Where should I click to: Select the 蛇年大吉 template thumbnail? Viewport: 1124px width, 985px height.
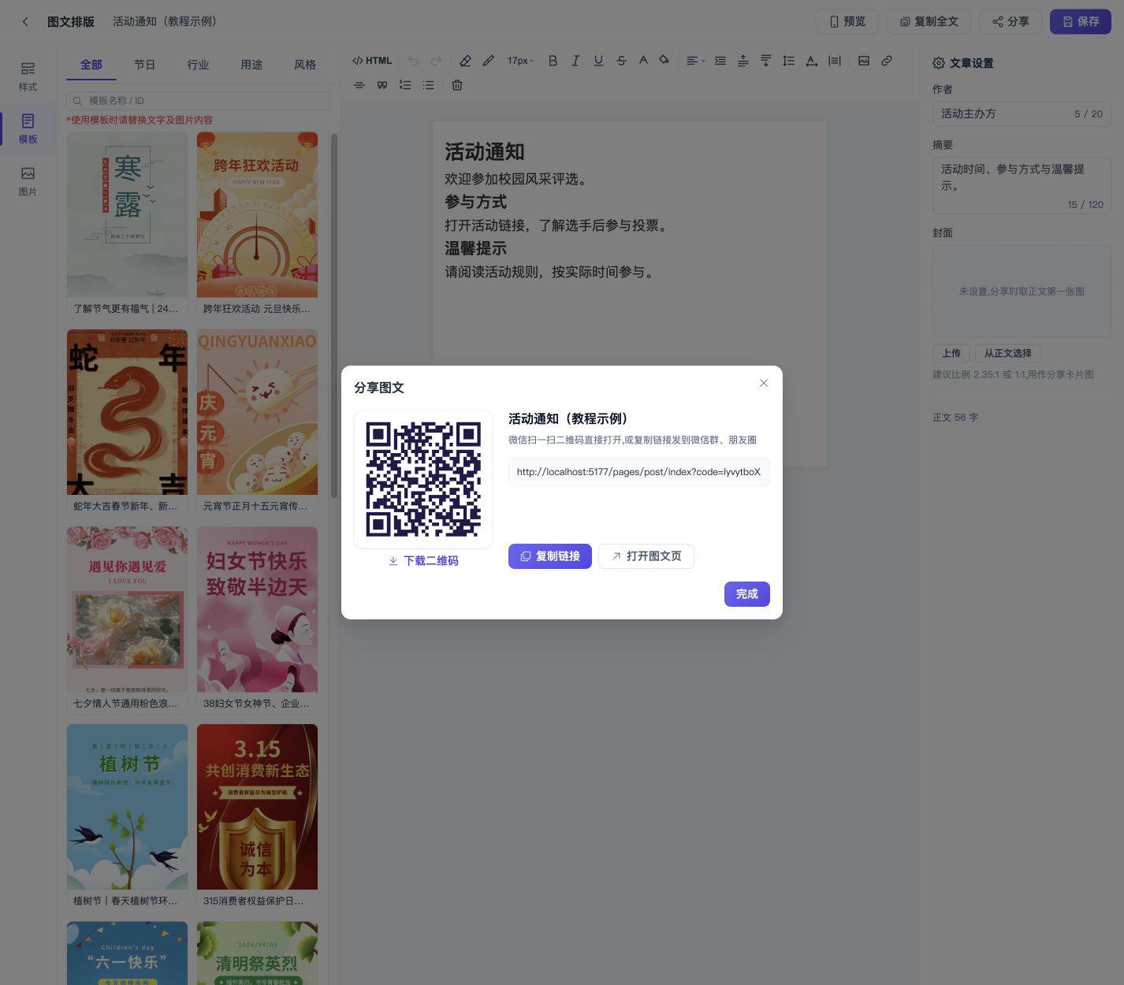(x=127, y=412)
